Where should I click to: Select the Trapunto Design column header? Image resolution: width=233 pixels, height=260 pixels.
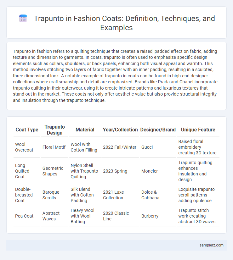[x=55, y=130]
